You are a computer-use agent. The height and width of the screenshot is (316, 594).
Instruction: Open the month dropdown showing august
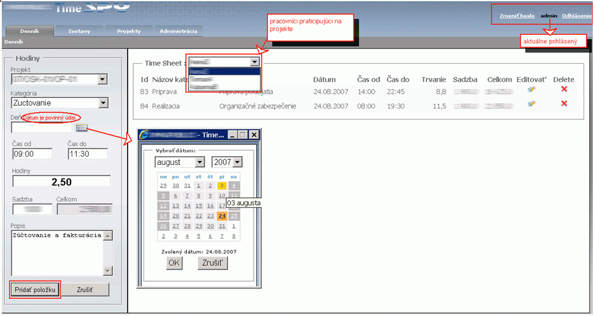click(x=200, y=162)
